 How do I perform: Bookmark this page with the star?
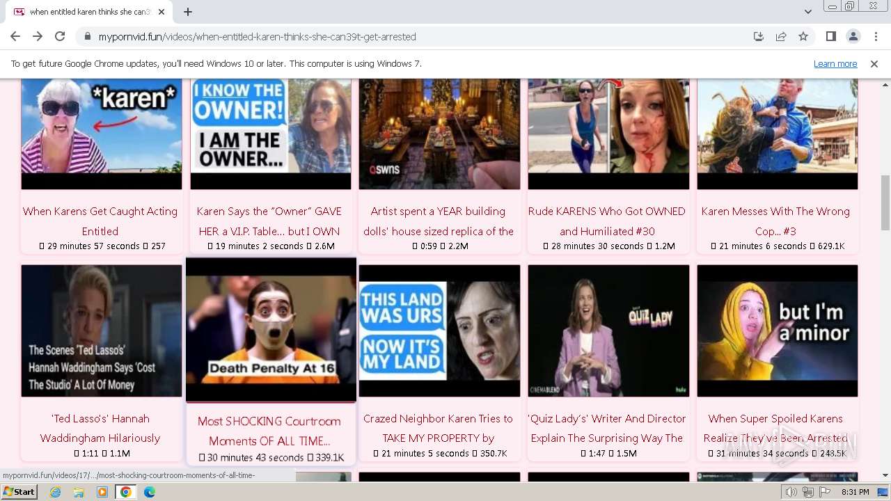pos(803,36)
